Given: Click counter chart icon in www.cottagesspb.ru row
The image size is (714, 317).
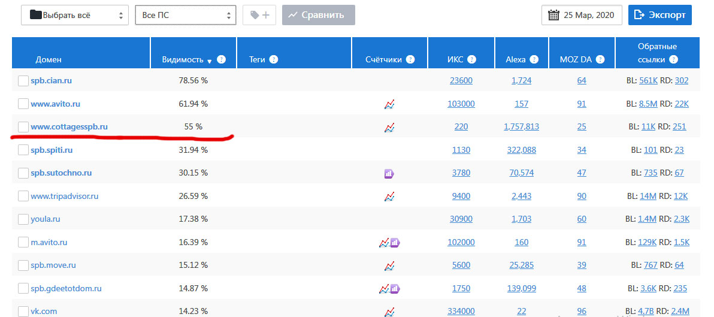Looking at the screenshot, I should coord(389,128).
